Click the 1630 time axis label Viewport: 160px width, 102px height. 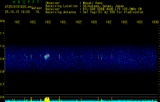155,22
